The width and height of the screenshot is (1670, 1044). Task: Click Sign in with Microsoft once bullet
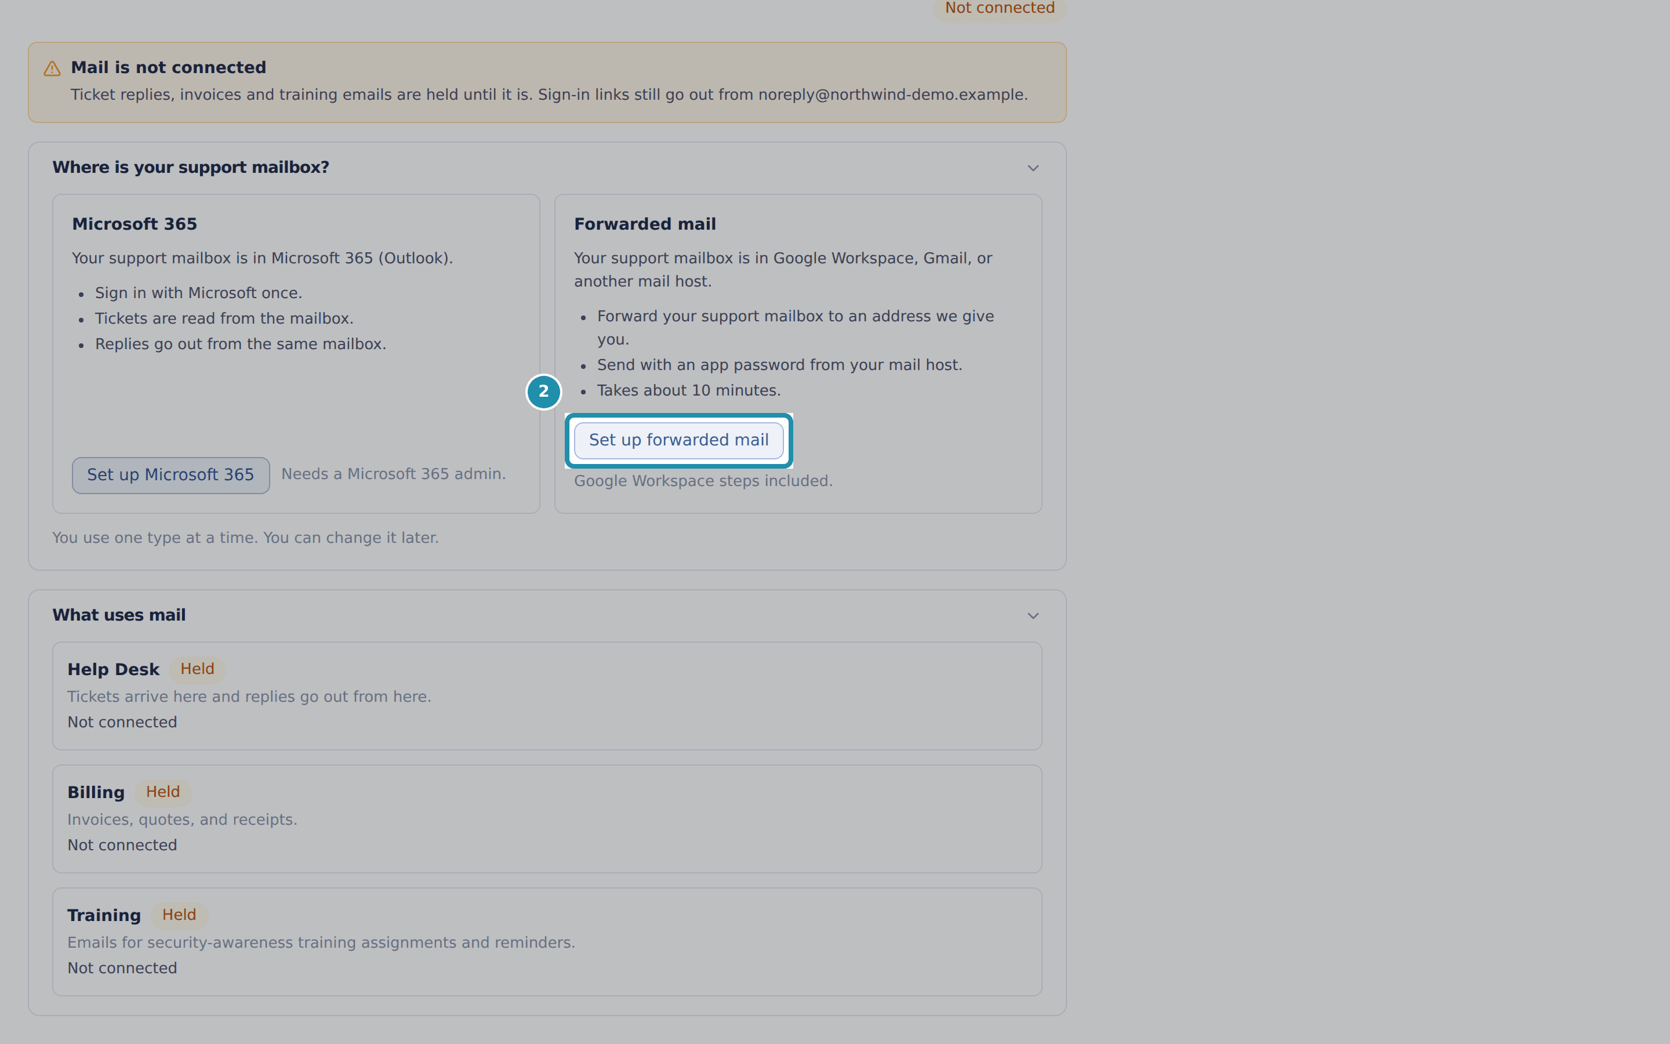coord(199,293)
